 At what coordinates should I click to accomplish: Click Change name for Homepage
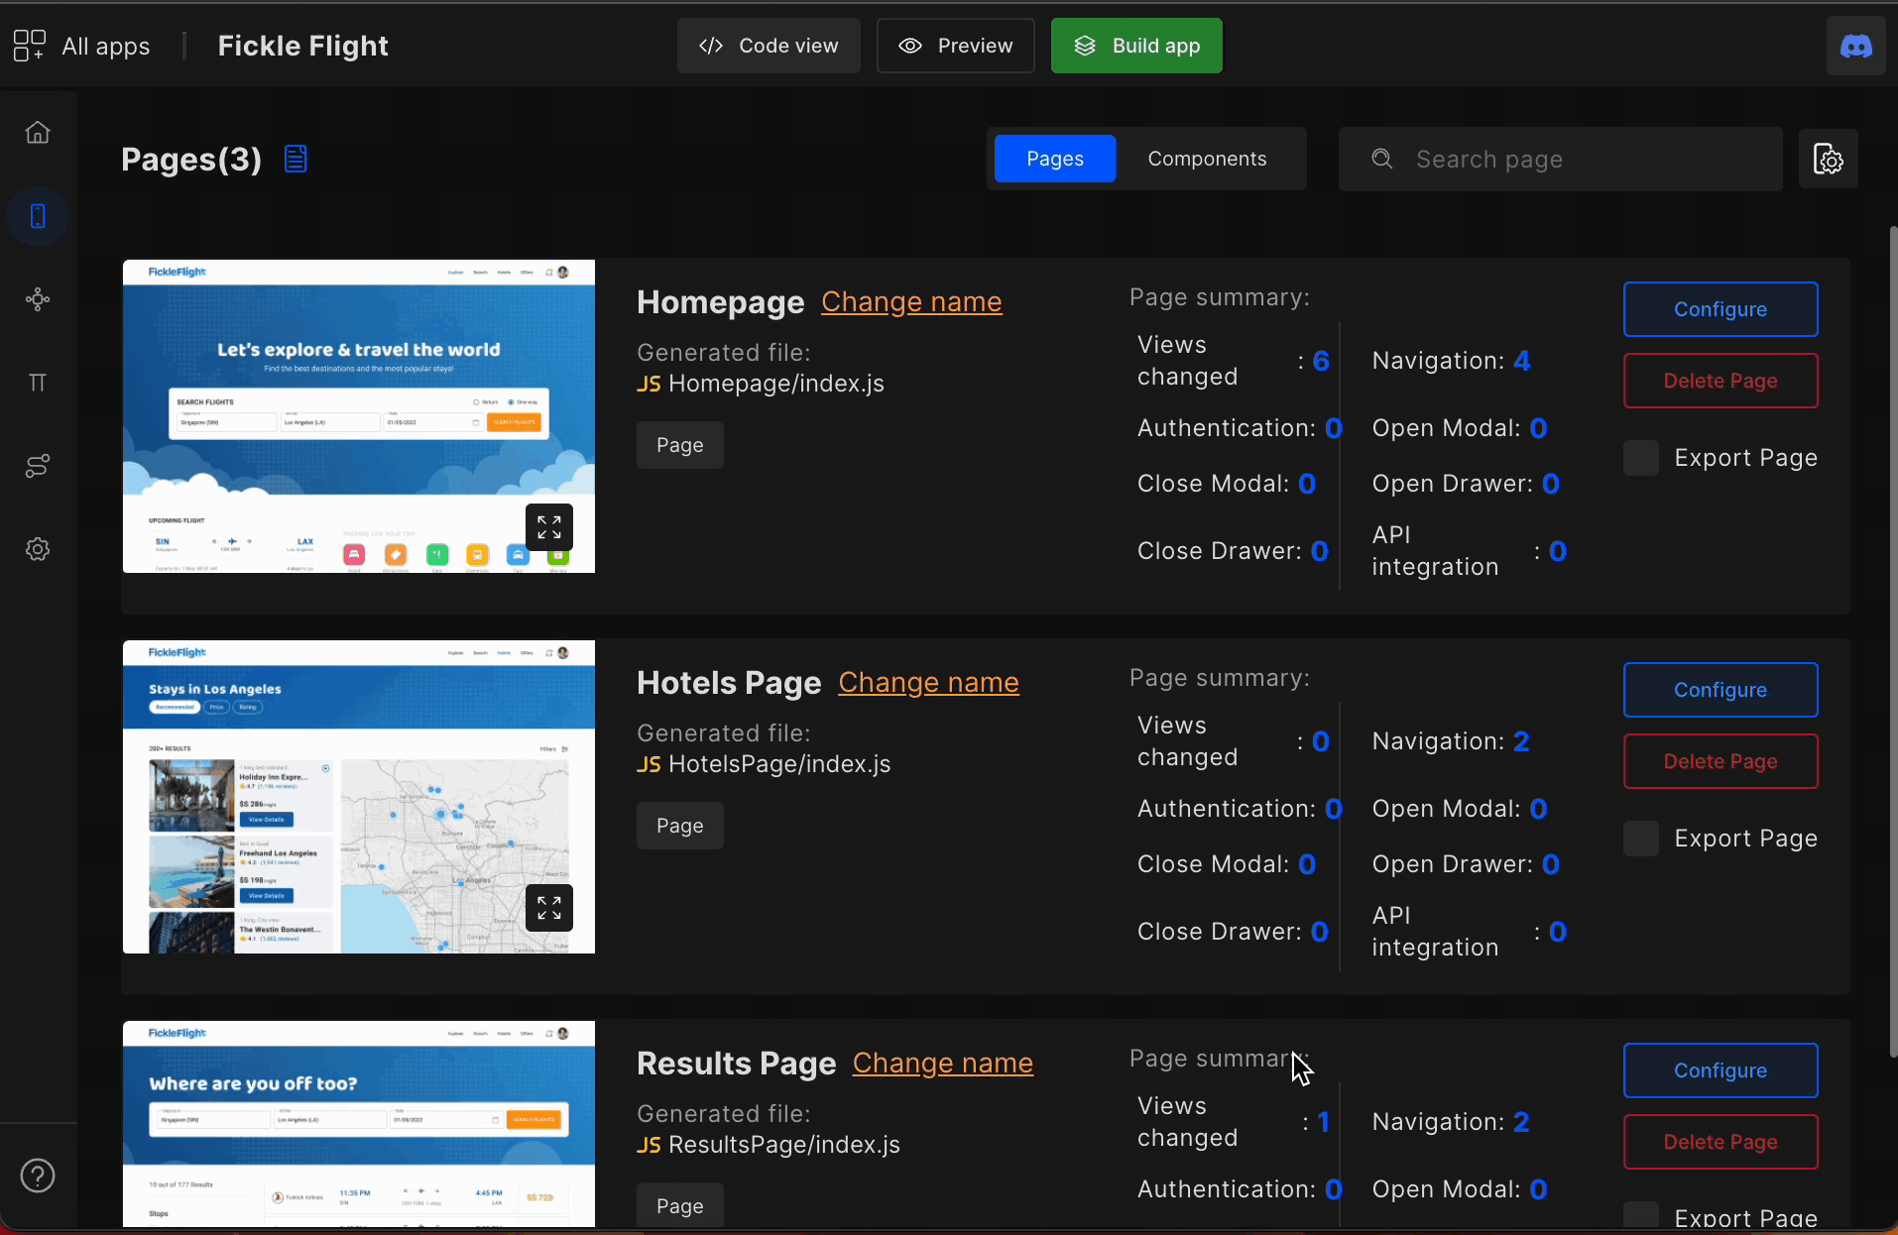pyautogui.click(x=911, y=301)
